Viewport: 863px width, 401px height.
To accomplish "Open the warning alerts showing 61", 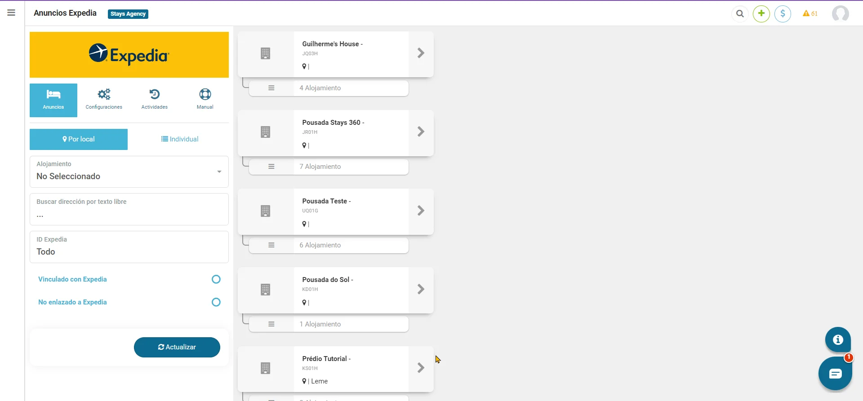I will point(810,14).
